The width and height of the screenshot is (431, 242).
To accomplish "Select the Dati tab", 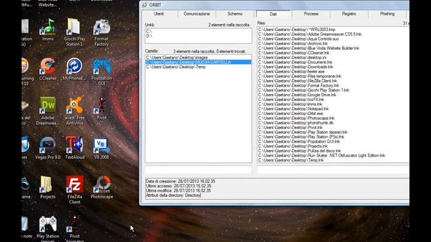I will pos(273,14).
